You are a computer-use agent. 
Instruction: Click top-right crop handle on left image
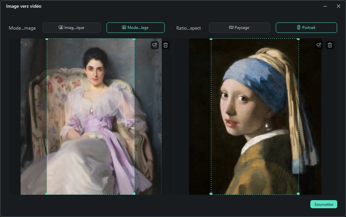click(x=134, y=39)
